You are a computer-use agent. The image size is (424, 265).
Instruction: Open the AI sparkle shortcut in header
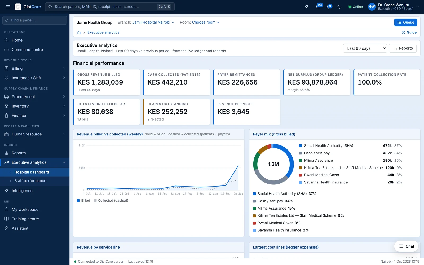pos(307,7)
